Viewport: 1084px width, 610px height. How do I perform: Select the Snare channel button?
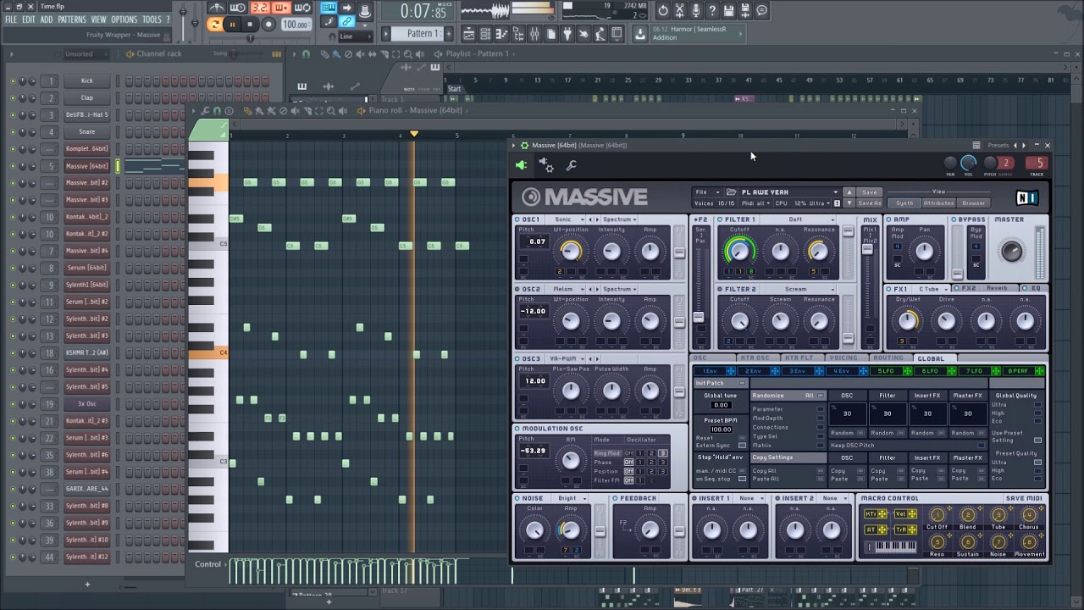tap(87, 131)
